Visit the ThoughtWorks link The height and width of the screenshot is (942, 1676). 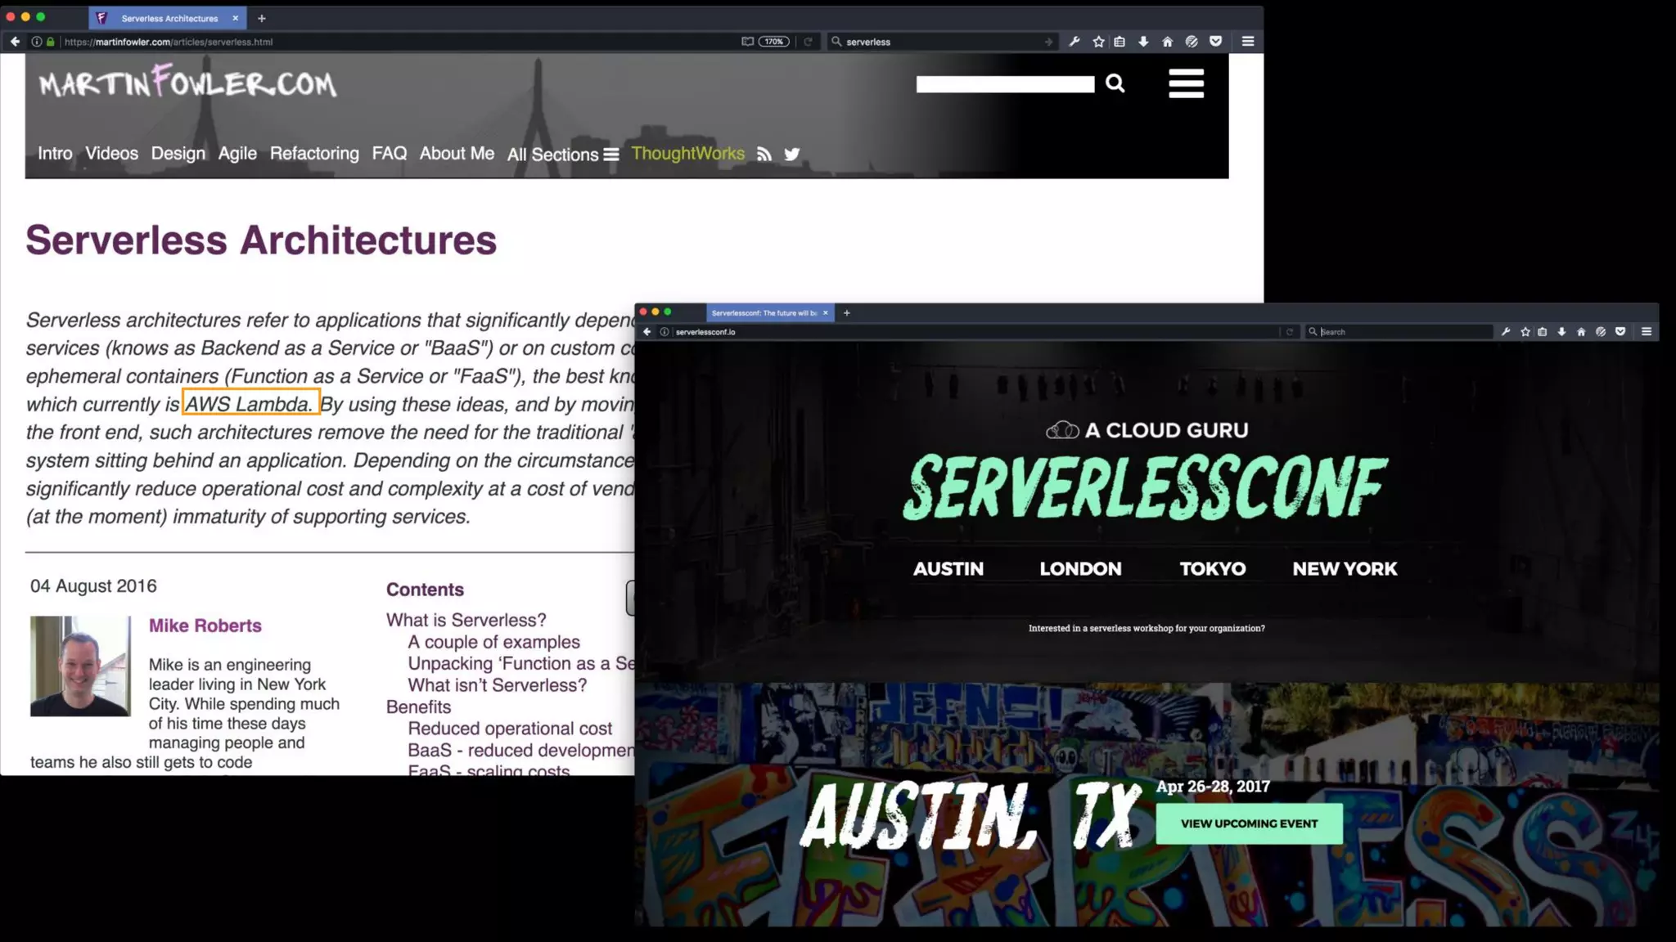(x=687, y=154)
